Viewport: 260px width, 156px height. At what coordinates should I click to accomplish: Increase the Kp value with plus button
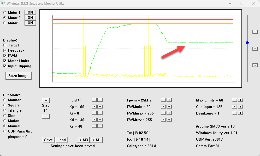[x=100, y=107]
